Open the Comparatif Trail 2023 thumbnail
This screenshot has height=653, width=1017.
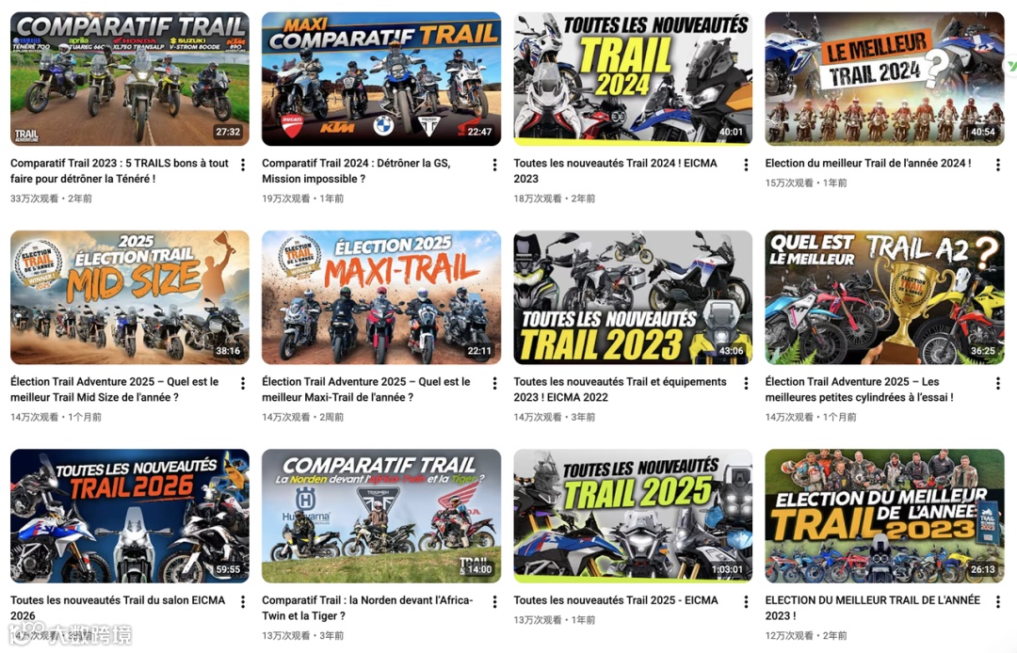(x=130, y=78)
